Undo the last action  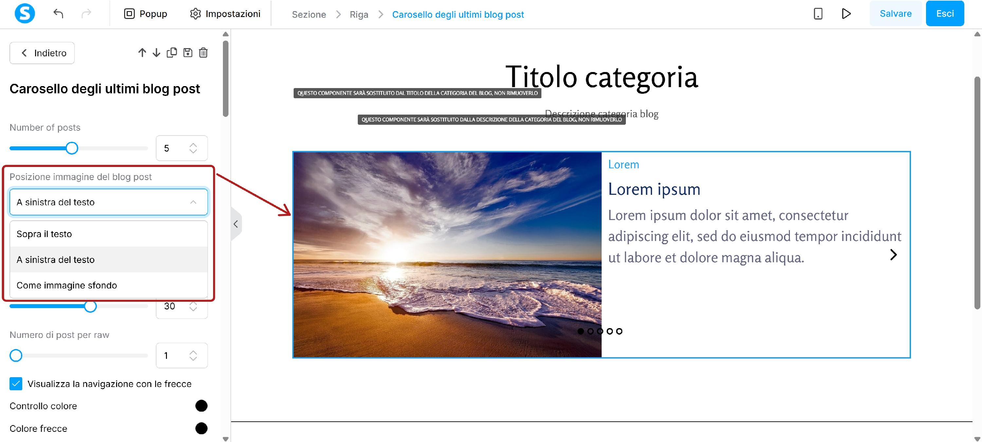click(x=58, y=14)
